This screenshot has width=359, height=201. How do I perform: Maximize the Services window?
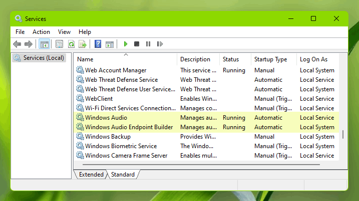coord(313,19)
